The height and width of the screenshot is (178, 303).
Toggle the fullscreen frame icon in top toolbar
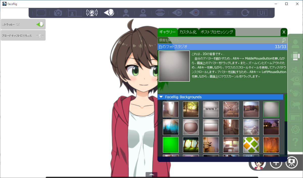(x=41, y=13)
